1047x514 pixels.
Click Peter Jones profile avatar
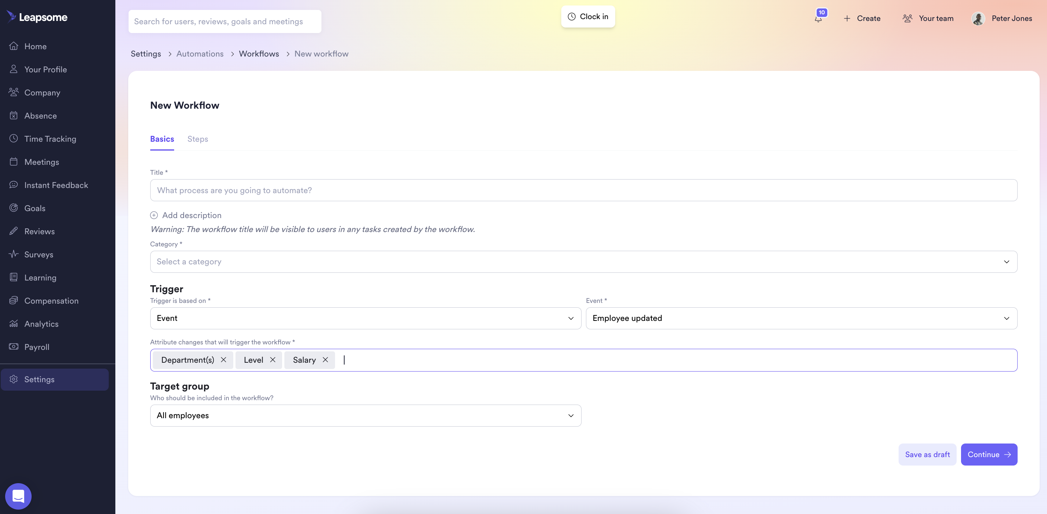click(978, 19)
